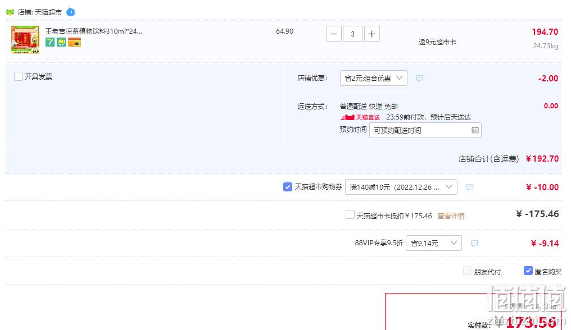Increase quantity with the plus button
571x330 pixels.
pos(372,34)
